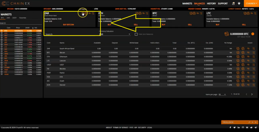Click the markets panel Search field
This screenshot has height=132, width=259.
(x=21, y=23)
